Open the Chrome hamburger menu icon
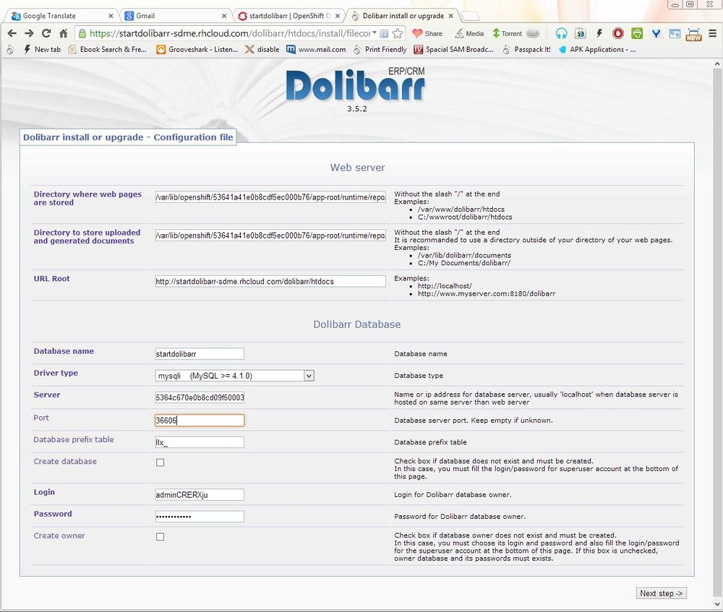723x612 pixels. pyautogui.click(x=712, y=33)
